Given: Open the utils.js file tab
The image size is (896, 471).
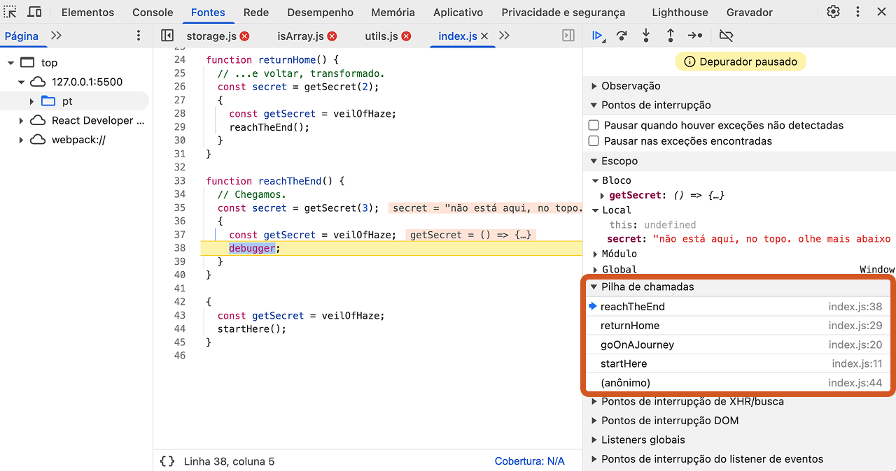Looking at the screenshot, I should pos(381,36).
